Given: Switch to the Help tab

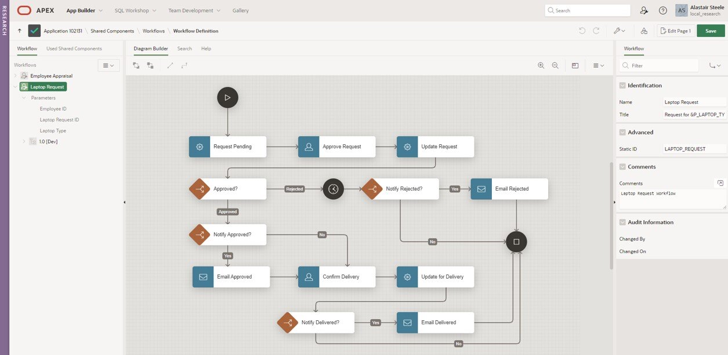Looking at the screenshot, I should [206, 49].
